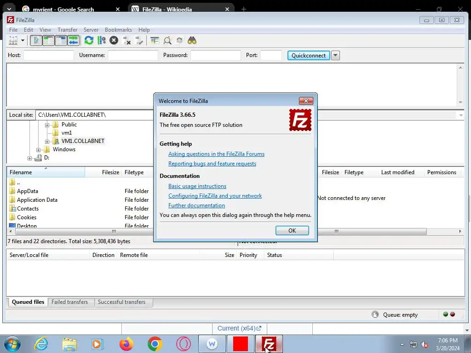Focus the Host input field
Viewport: 471px width, 353px height.
click(49, 55)
